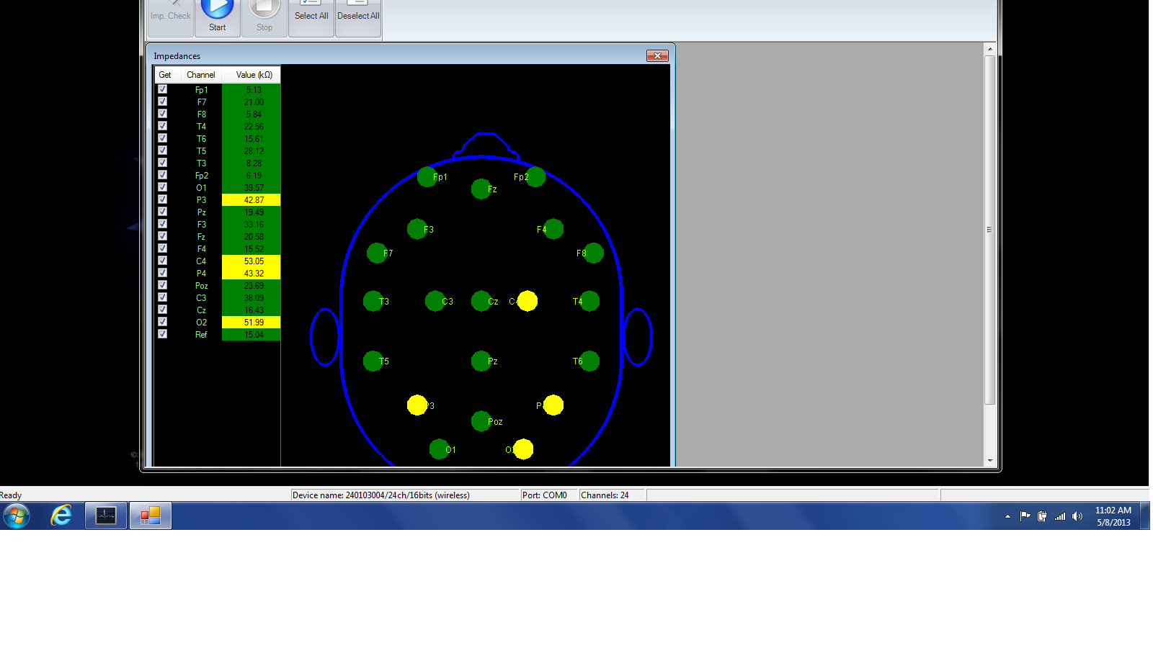Toggle the C4 channel checkbox
Image resolution: width=1153 pixels, height=648 pixels.
(x=163, y=261)
